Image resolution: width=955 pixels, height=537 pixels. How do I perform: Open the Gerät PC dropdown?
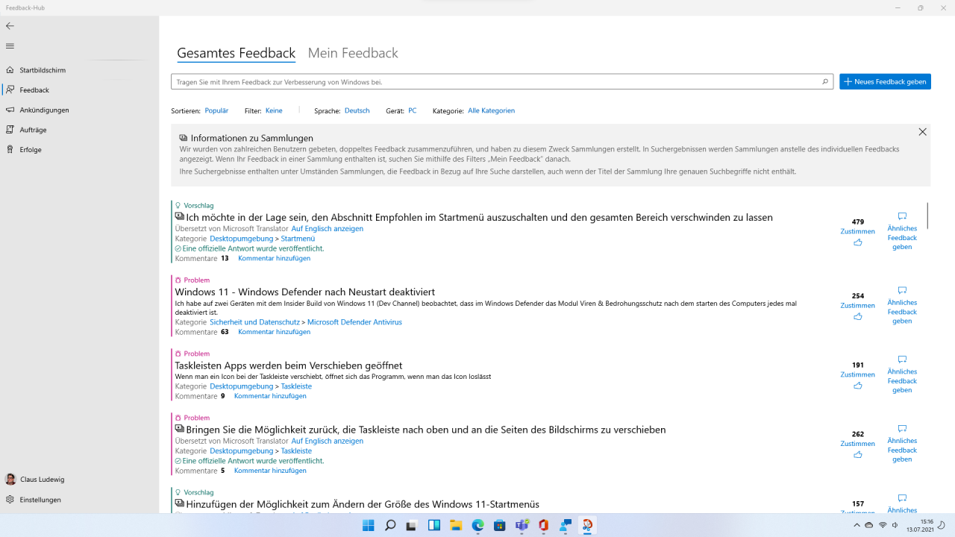pyautogui.click(x=412, y=110)
